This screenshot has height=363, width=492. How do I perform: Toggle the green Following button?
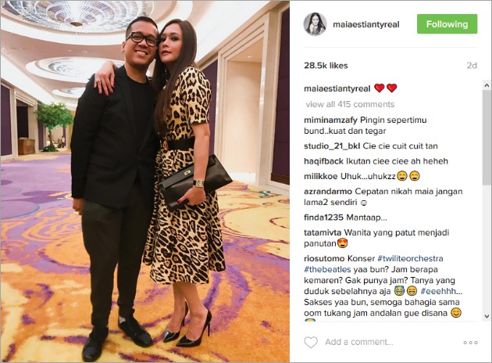(447, 24)
